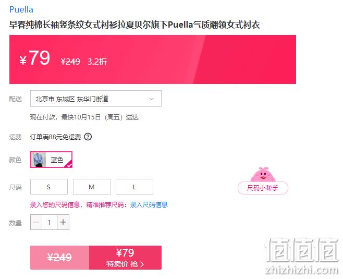This screenshot has height=279, width=343.
Task: Click the crossed-out ¥249 button section
Action: 60,258
